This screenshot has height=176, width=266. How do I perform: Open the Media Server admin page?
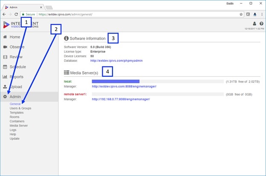coord(19,126)
